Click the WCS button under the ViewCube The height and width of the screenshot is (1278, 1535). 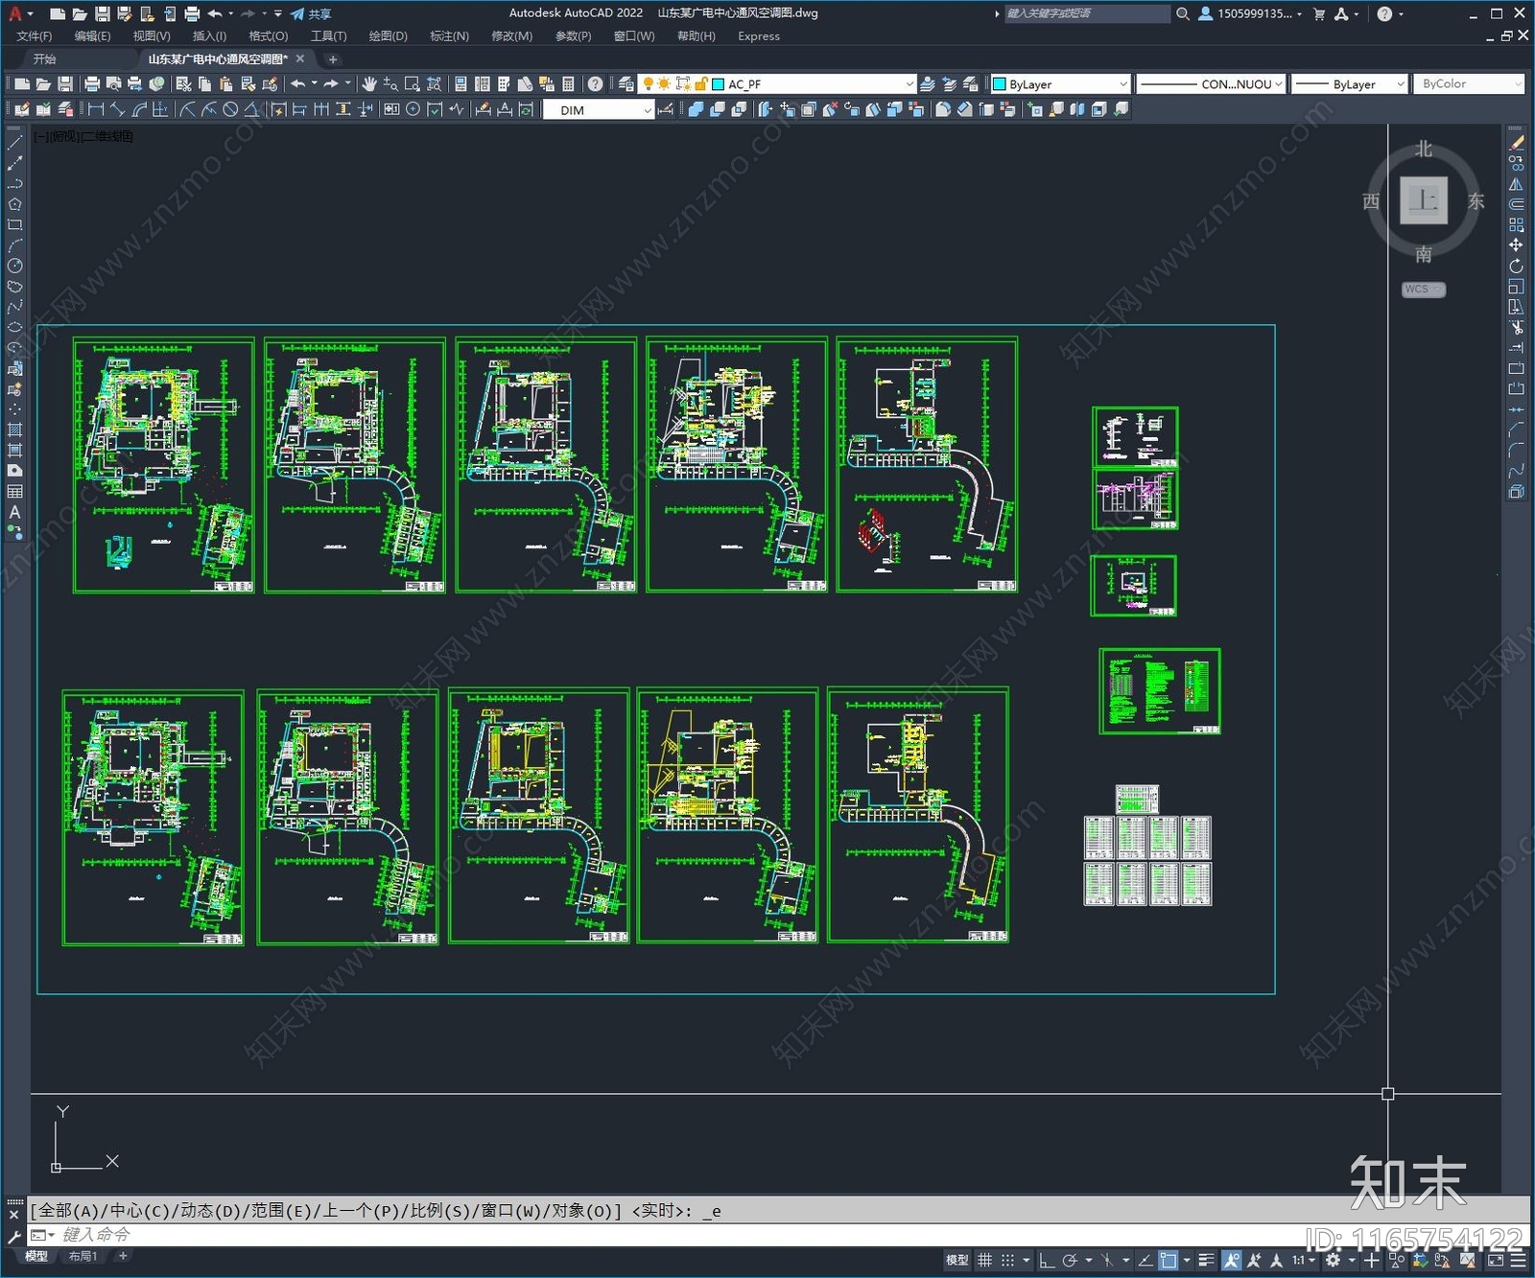click(x=1422, y=290)
